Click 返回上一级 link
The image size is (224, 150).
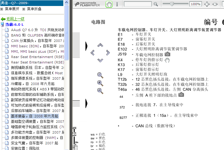coord(15,19)
